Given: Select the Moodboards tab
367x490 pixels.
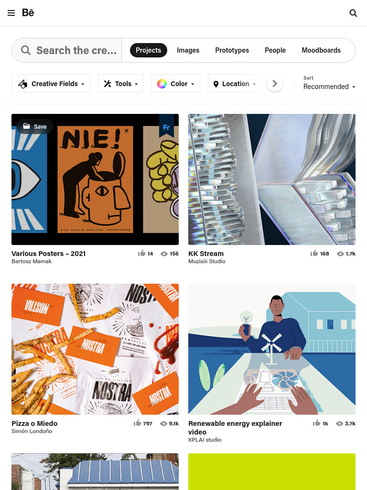Looking at the screenshot, I should [x=321, y=50].
